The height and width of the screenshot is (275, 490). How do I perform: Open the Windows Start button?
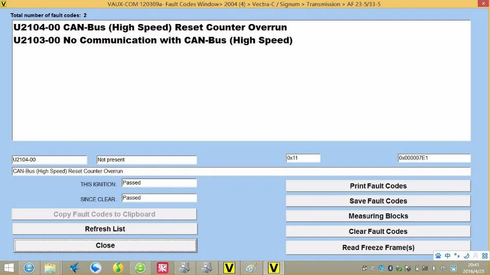coord(9,268)
